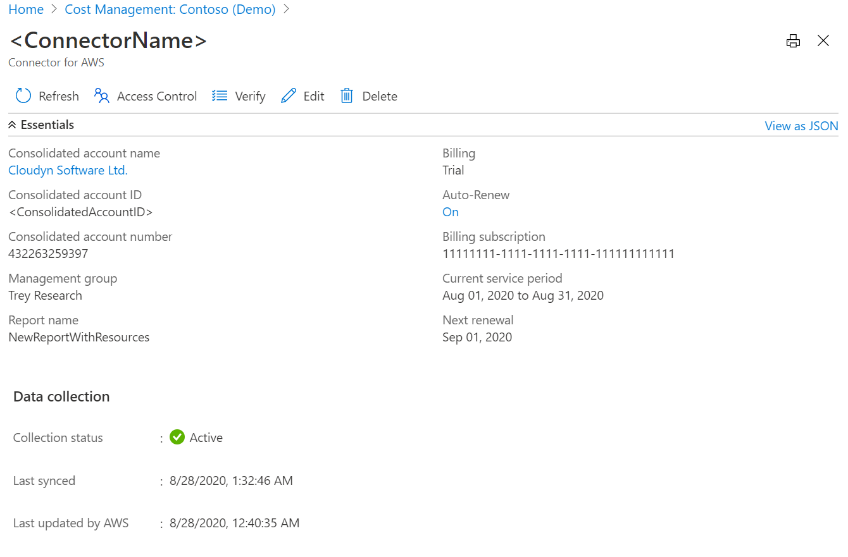Viewport: 848px width, 557px height.
Task: Click the Data collection heading
Action: 61,396
